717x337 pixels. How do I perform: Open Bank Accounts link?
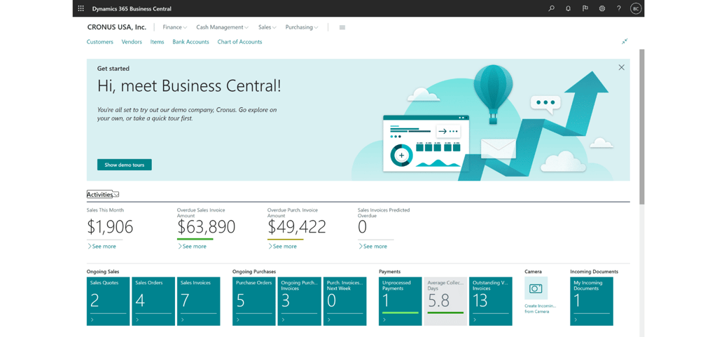point(190,41)
